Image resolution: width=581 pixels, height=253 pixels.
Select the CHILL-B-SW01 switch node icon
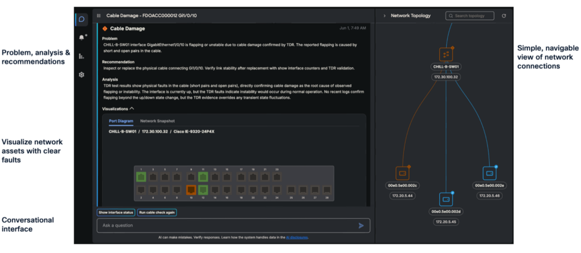(446, 54)
